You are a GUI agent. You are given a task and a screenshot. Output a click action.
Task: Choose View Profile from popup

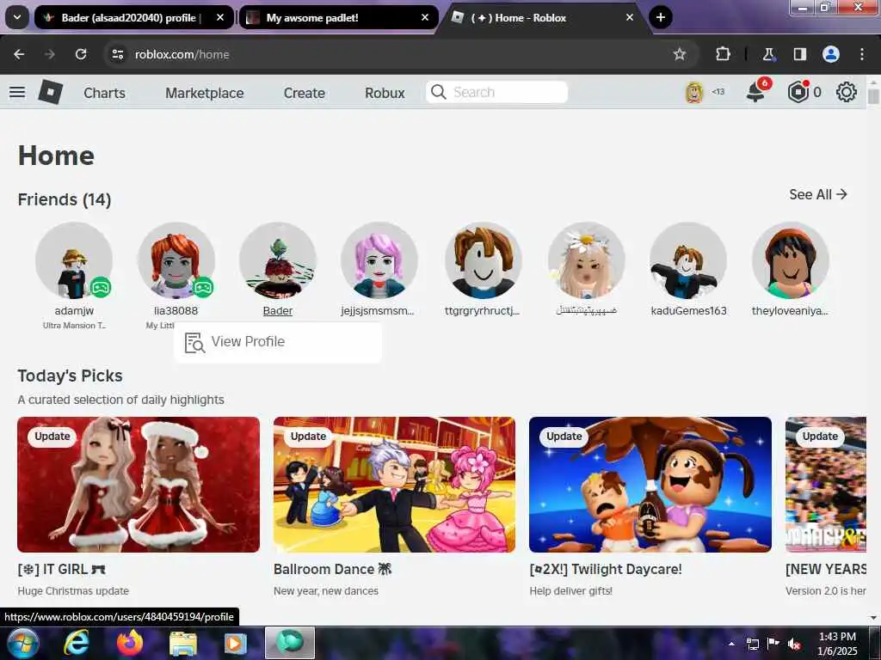tap(278, 342)
